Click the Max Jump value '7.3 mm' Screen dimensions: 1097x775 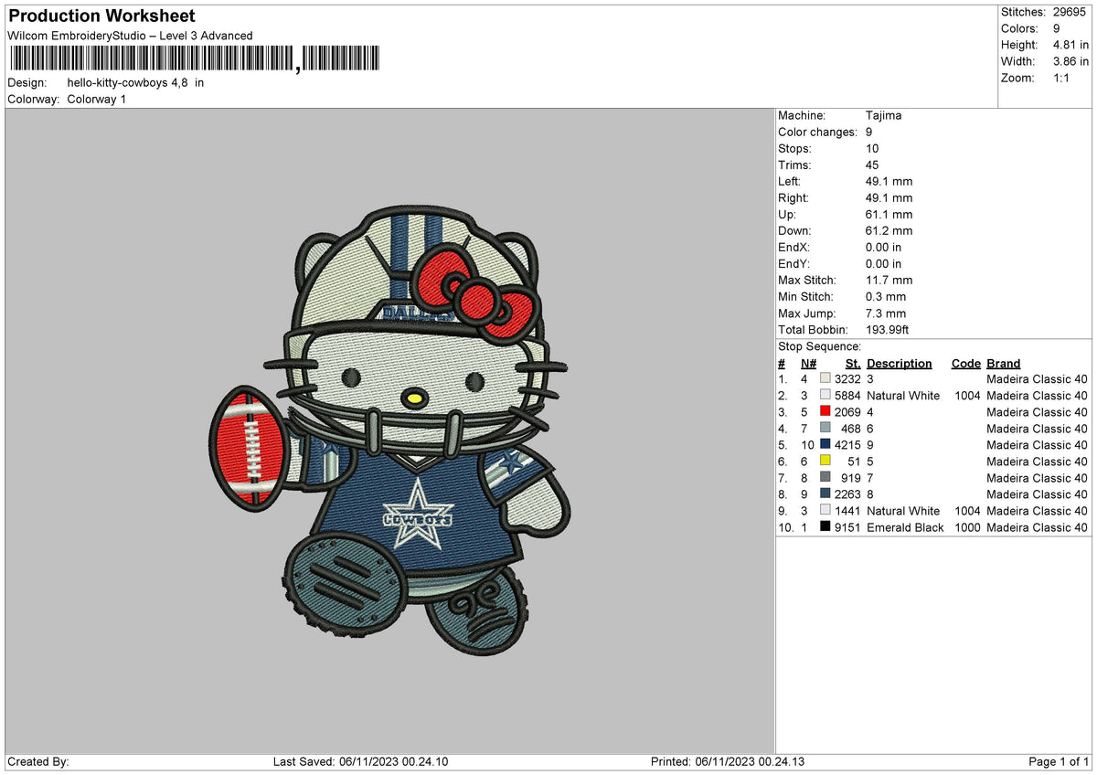[x=886, y=313]
